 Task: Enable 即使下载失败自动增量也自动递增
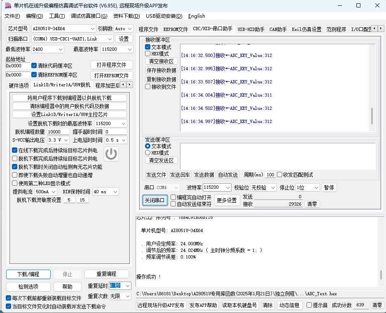15,175
